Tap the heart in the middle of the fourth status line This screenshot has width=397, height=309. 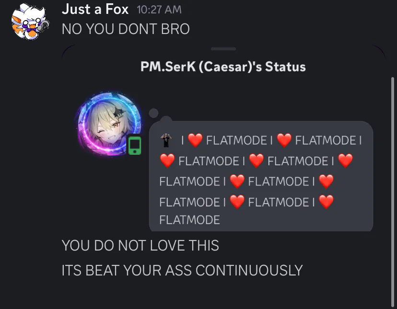point(237,202)
